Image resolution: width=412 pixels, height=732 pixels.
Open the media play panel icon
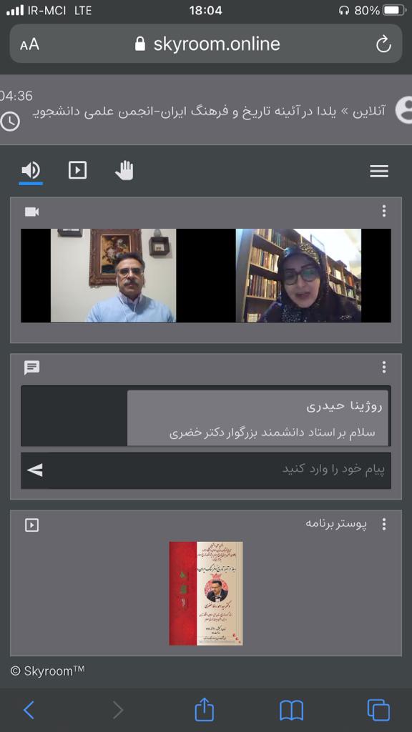pos(77,170)
